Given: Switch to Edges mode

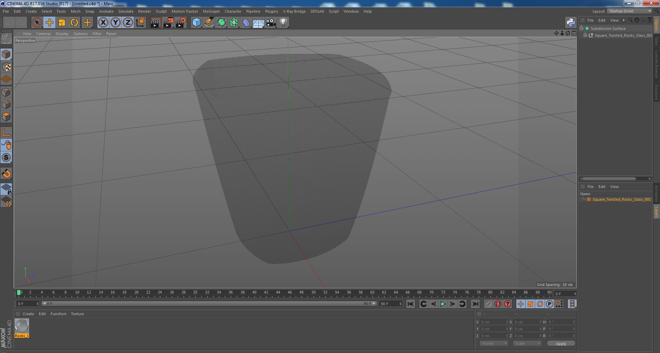Looking at the screenshot, I should click(6, 104).
